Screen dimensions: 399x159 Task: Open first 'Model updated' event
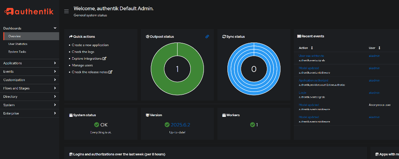click(x=309, y=68)
